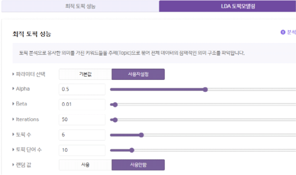Click the triangle icon before 토픽 수
This screenshot has height=175, width=296.
click(13, 134)
